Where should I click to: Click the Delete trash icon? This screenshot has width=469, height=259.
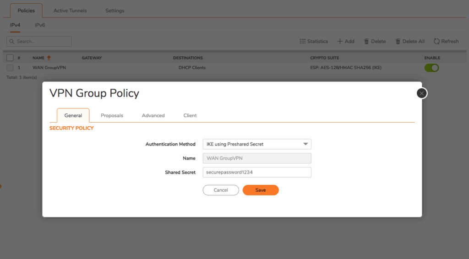366,41
